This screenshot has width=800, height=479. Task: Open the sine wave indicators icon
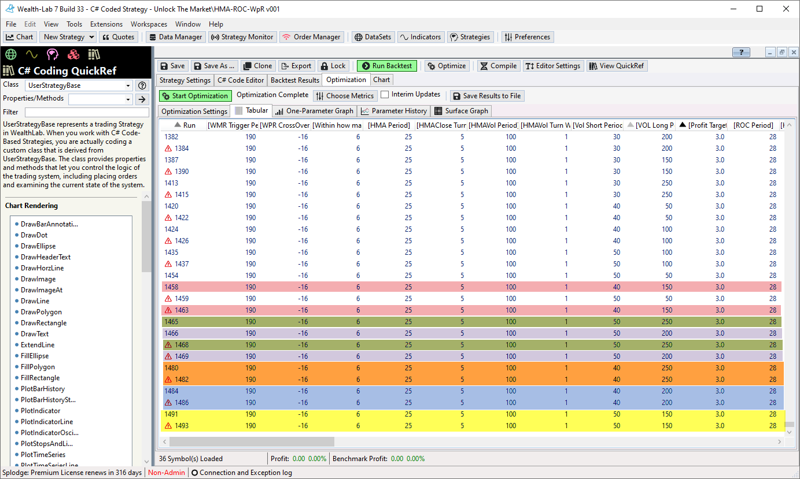point(31,54)
